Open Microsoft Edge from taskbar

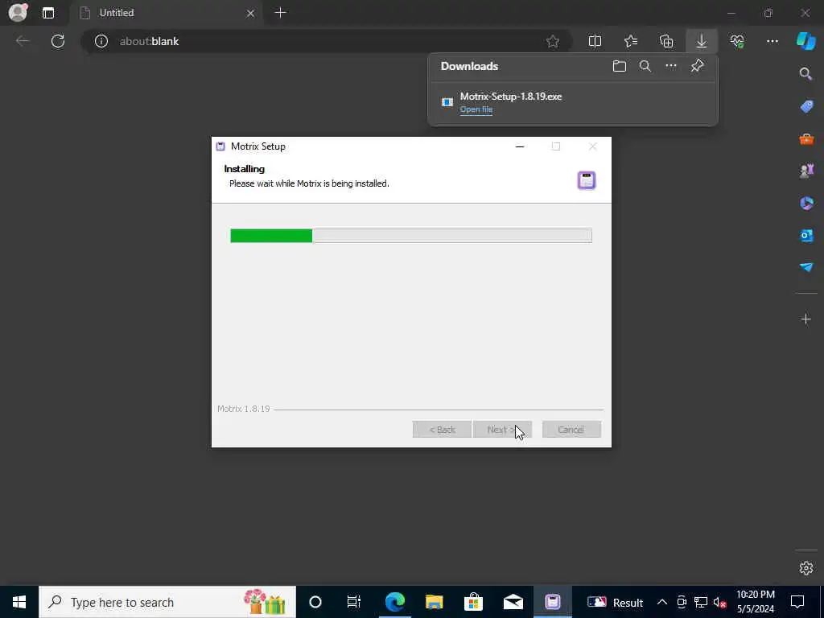[x=394, y=602]
